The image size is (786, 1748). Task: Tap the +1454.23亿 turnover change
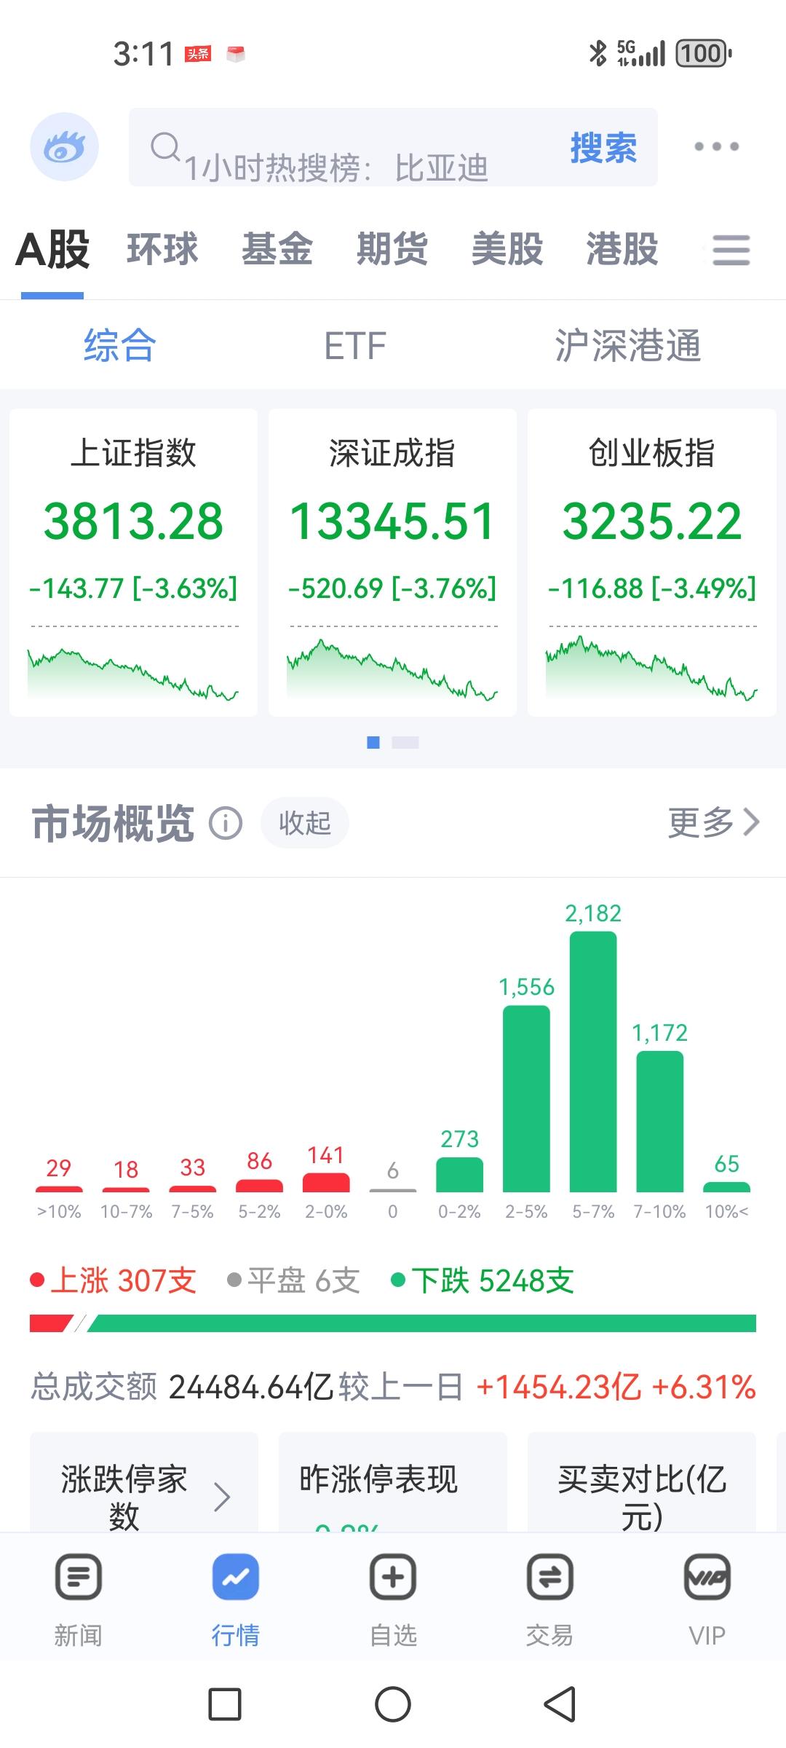point(559,1387)
